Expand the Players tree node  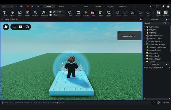tap(145, 30)
